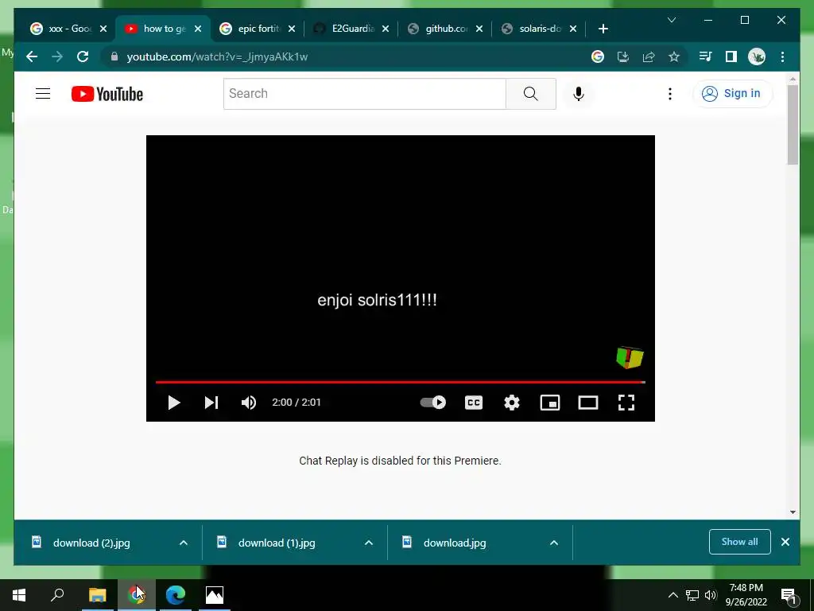The width and height of the screenshot is (814, 611).
Task: Mute the video volume
Action: 249,403
